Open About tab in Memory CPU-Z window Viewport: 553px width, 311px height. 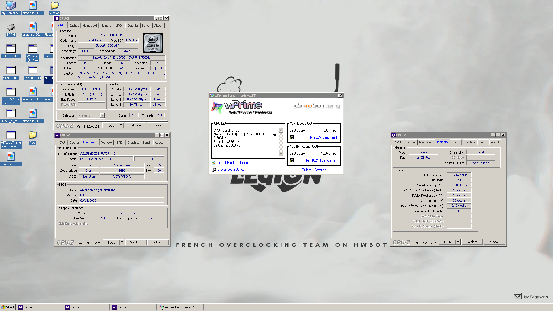point(495,142)
